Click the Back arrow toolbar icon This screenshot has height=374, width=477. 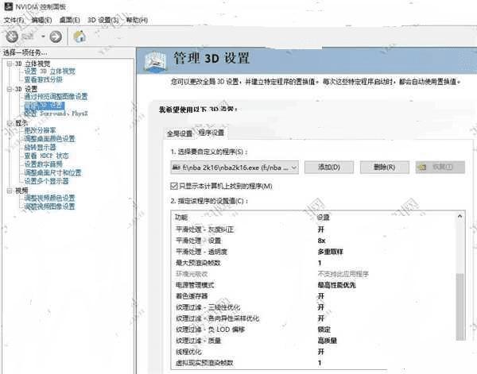[12, 37]
